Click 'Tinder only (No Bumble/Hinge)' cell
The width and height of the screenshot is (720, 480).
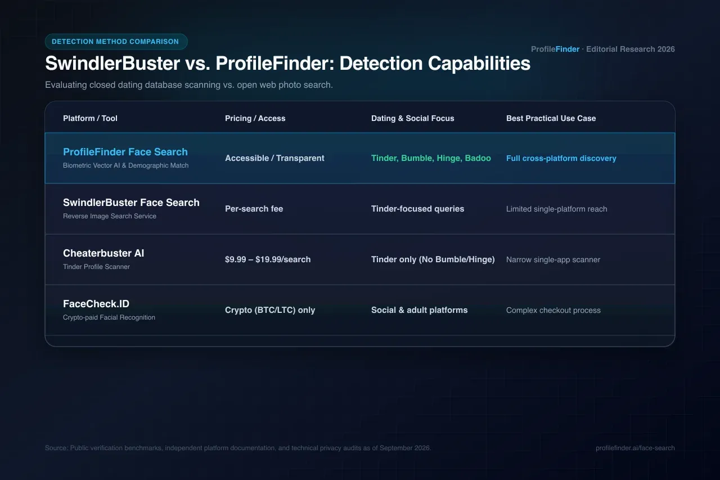point(433,259)
